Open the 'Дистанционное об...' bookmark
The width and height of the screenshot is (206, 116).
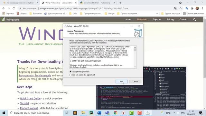pyautogui.click(x=55, y=14)
